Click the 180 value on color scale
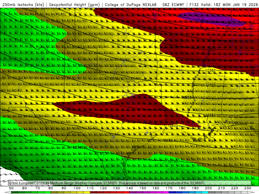The width and height of the screenshot is (259, 194). [x=182, y=188]
